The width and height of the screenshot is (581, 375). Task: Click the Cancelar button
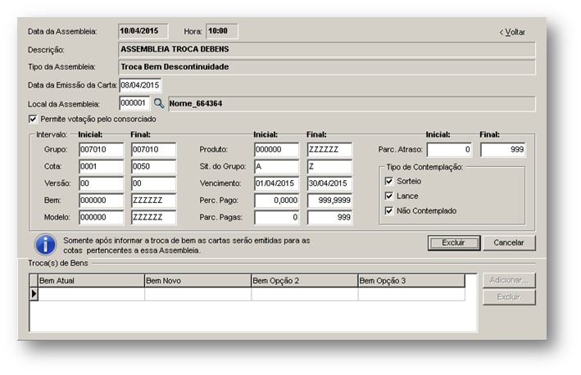(x=509, y=243)
